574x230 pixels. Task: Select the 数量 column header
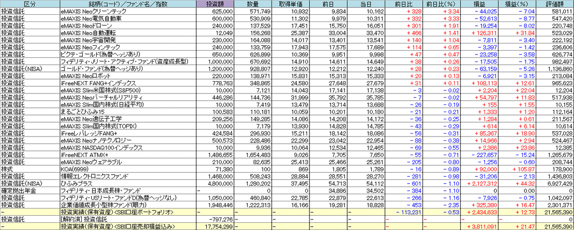click(x=254, y=3)
